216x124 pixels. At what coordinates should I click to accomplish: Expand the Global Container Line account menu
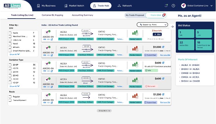pos(211,6)
